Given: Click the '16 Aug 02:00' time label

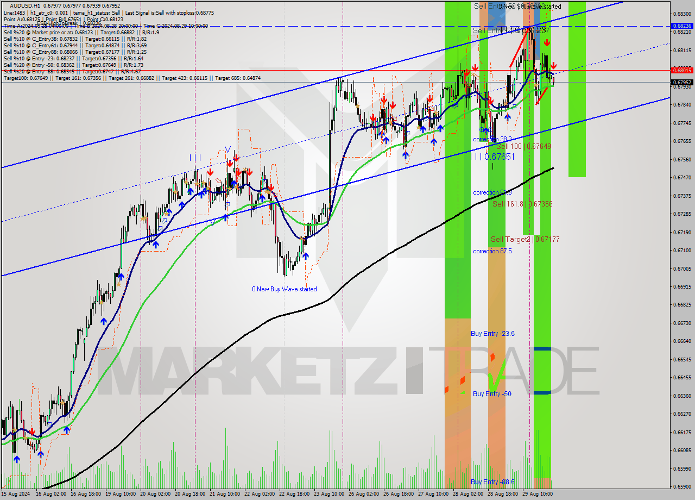Looking at the screenshot, I should 51,495.
